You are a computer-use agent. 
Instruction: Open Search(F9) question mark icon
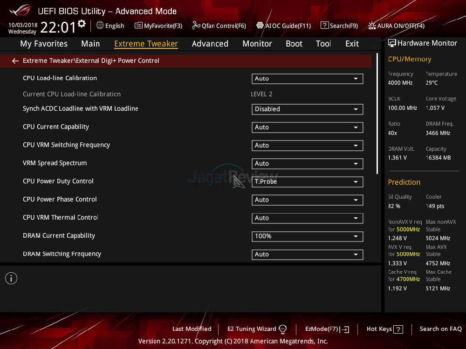coord(324,26)
